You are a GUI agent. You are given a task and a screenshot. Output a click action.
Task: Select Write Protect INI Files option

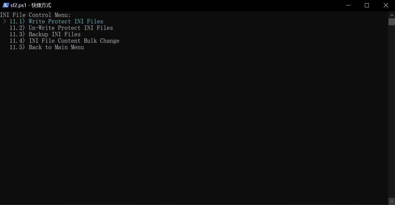point(66,21)
